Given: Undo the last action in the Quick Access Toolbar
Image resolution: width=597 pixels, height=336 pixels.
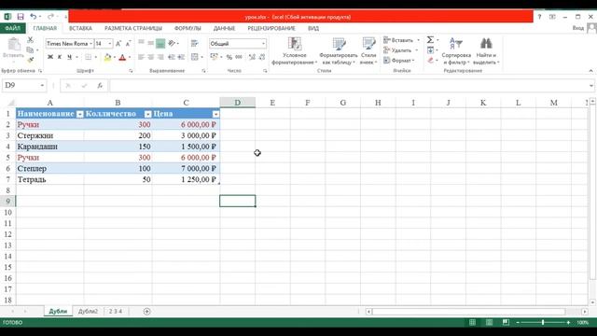Looking at the screenshot, I should [34, 17].
